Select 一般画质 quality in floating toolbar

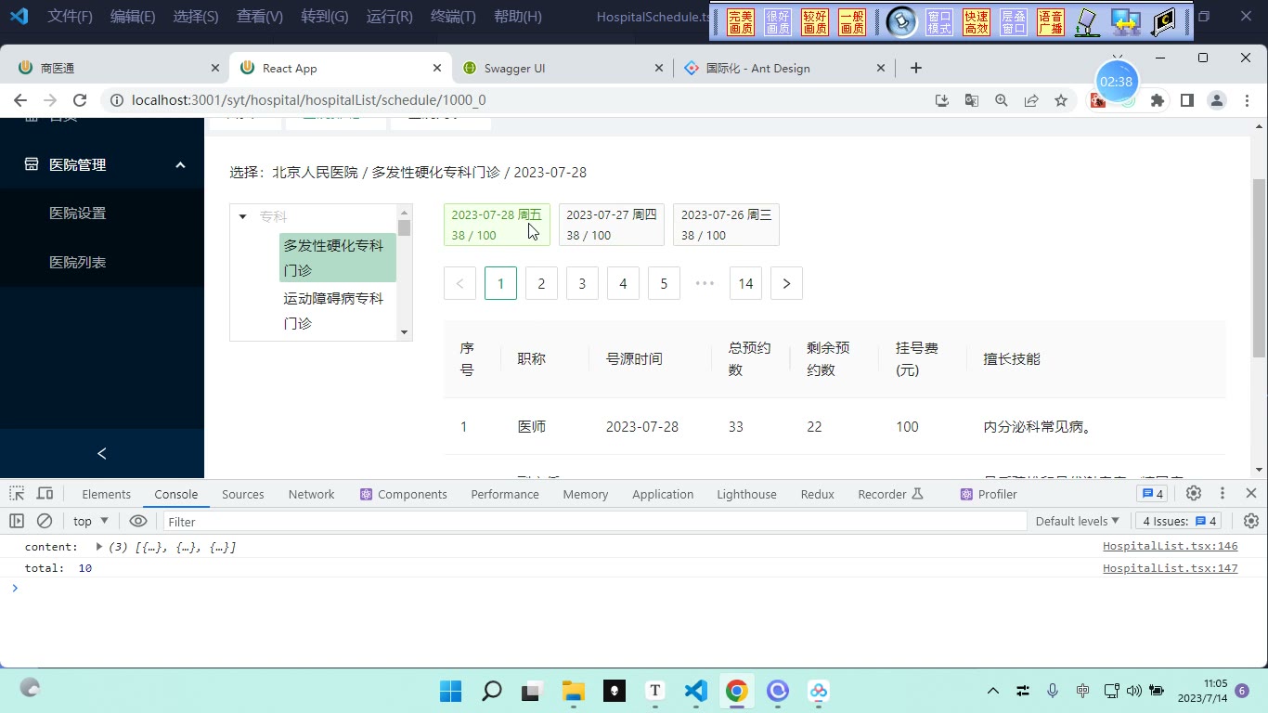(x=852, y=22)
